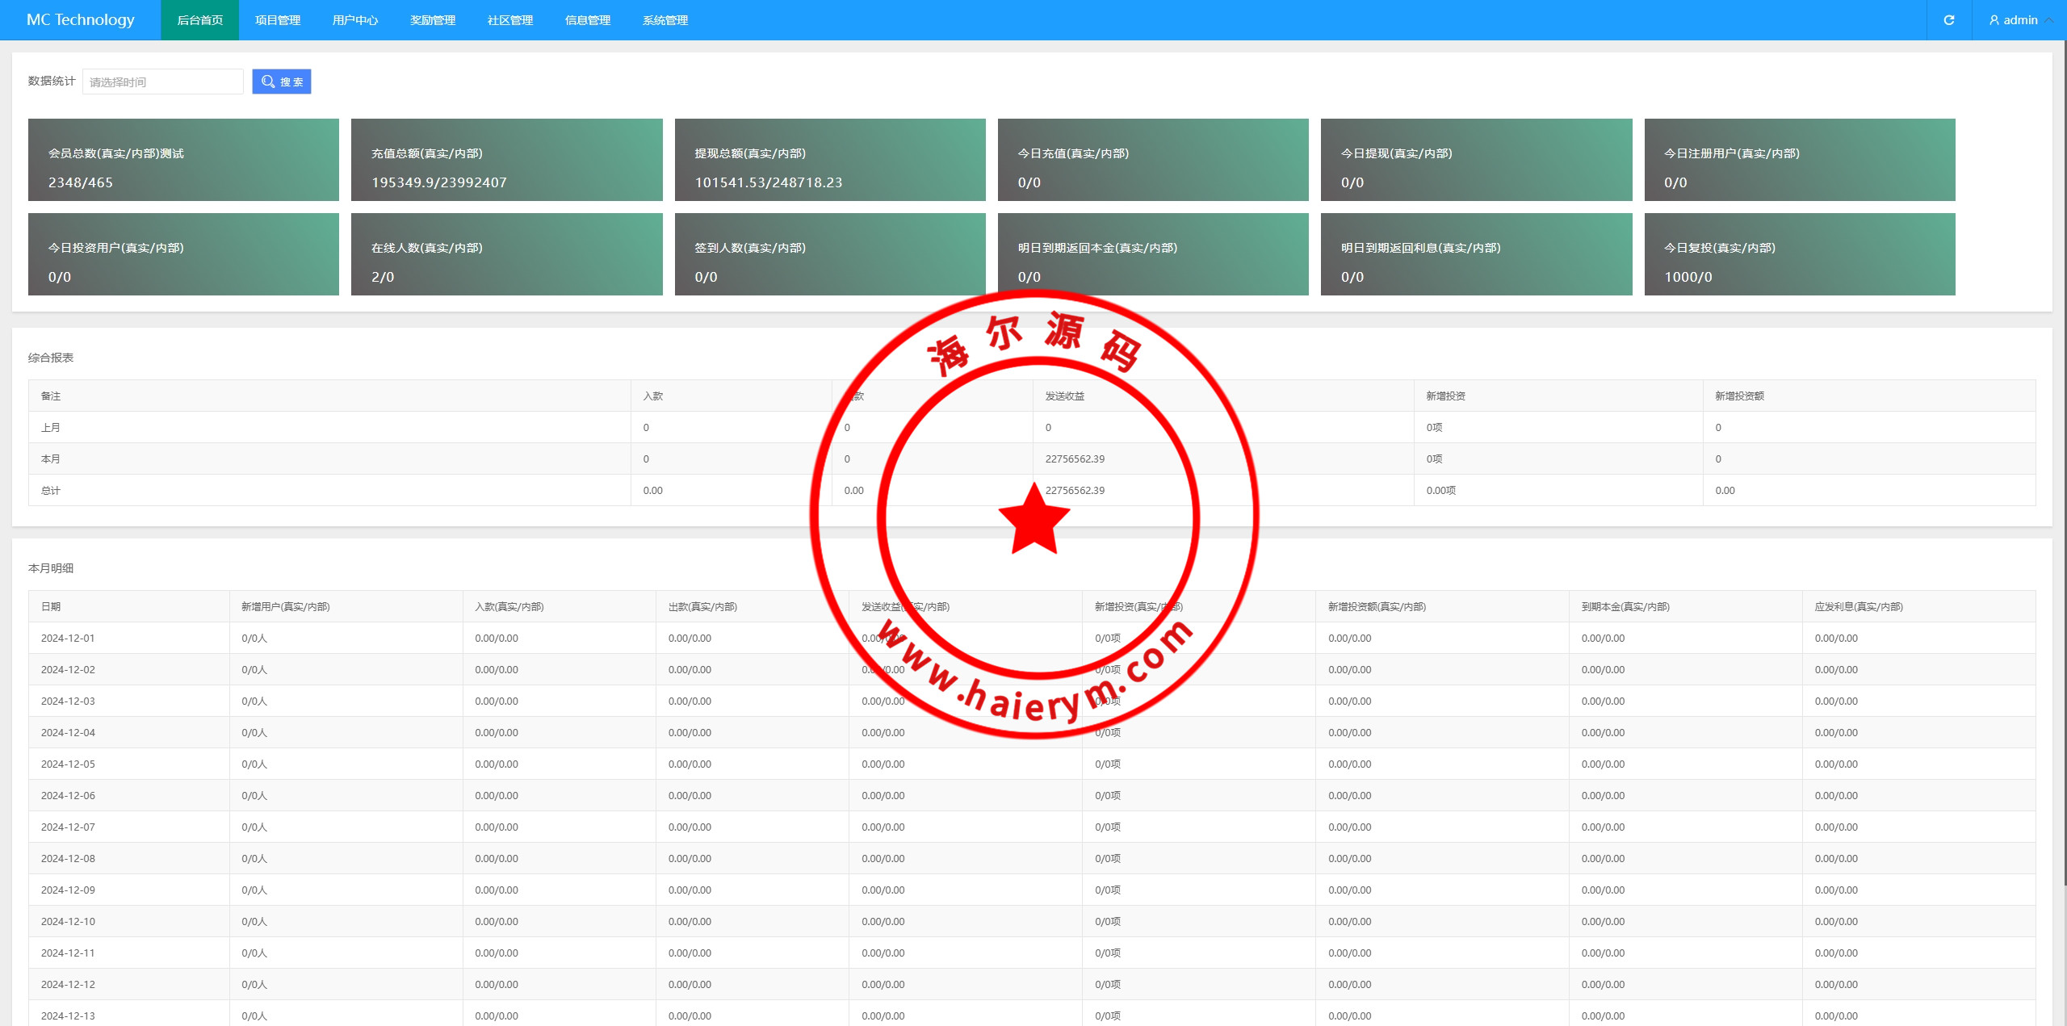2067x1026 pixels.
Task: Select the 在线人数 statistics card
Action: click(506, 254)
